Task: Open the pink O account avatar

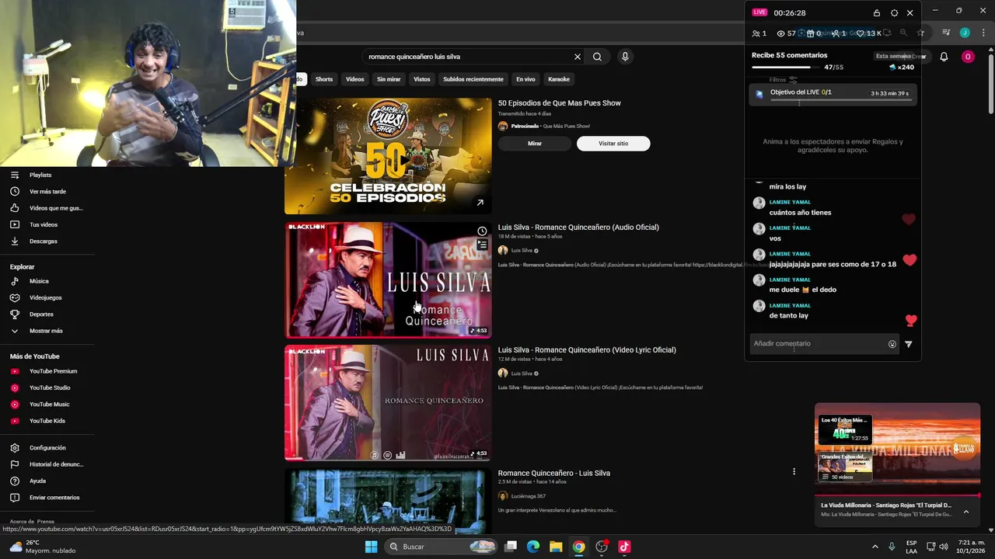Action: point(968,57)
